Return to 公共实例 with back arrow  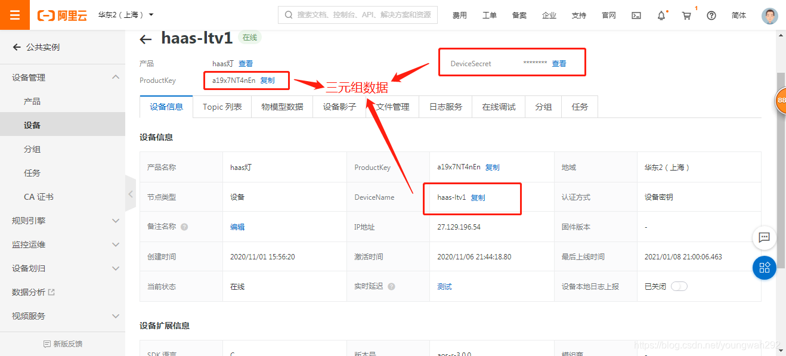(17, 47)
